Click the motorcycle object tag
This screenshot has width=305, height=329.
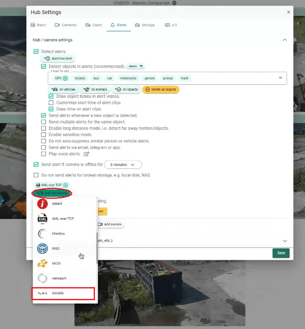click(128, 78)
